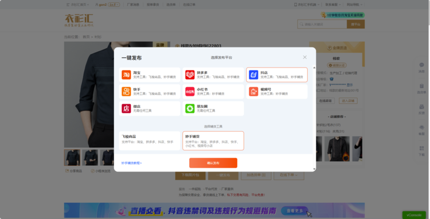Screen dimensions: 430x219
Task: Click the 进入店铺 button
Action: (x=348, y=101)
